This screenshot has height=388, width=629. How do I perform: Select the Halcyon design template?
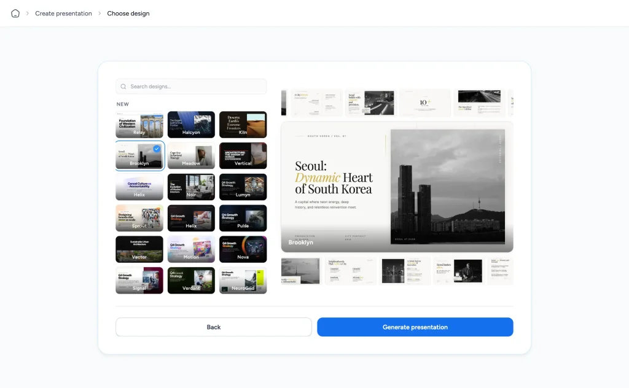pos(191,125)
